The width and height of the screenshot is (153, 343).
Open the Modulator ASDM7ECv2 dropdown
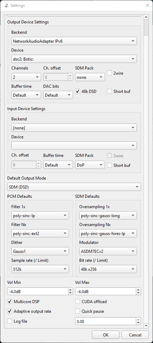pyautogui.click(x=108, y=251)
